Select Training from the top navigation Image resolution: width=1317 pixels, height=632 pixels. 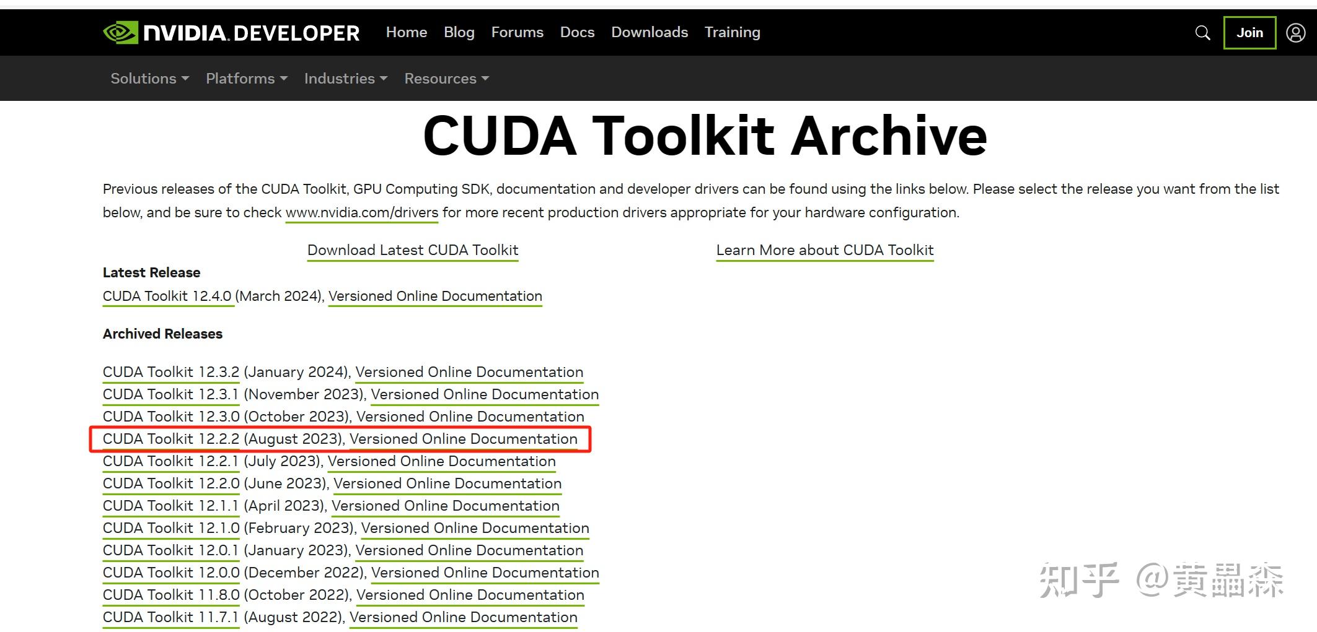click(x=732, y=32)
